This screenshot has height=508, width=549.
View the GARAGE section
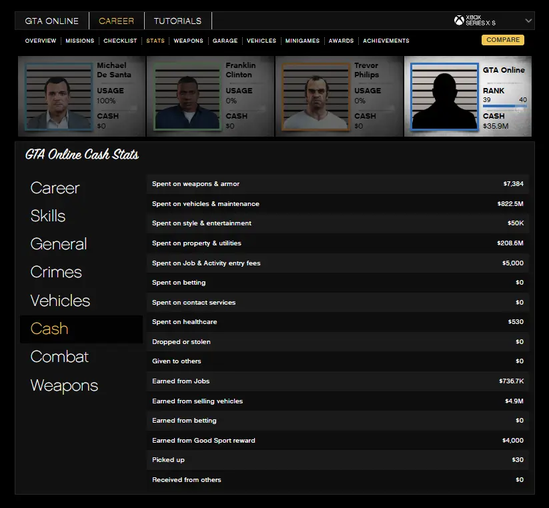click(225, 41)
